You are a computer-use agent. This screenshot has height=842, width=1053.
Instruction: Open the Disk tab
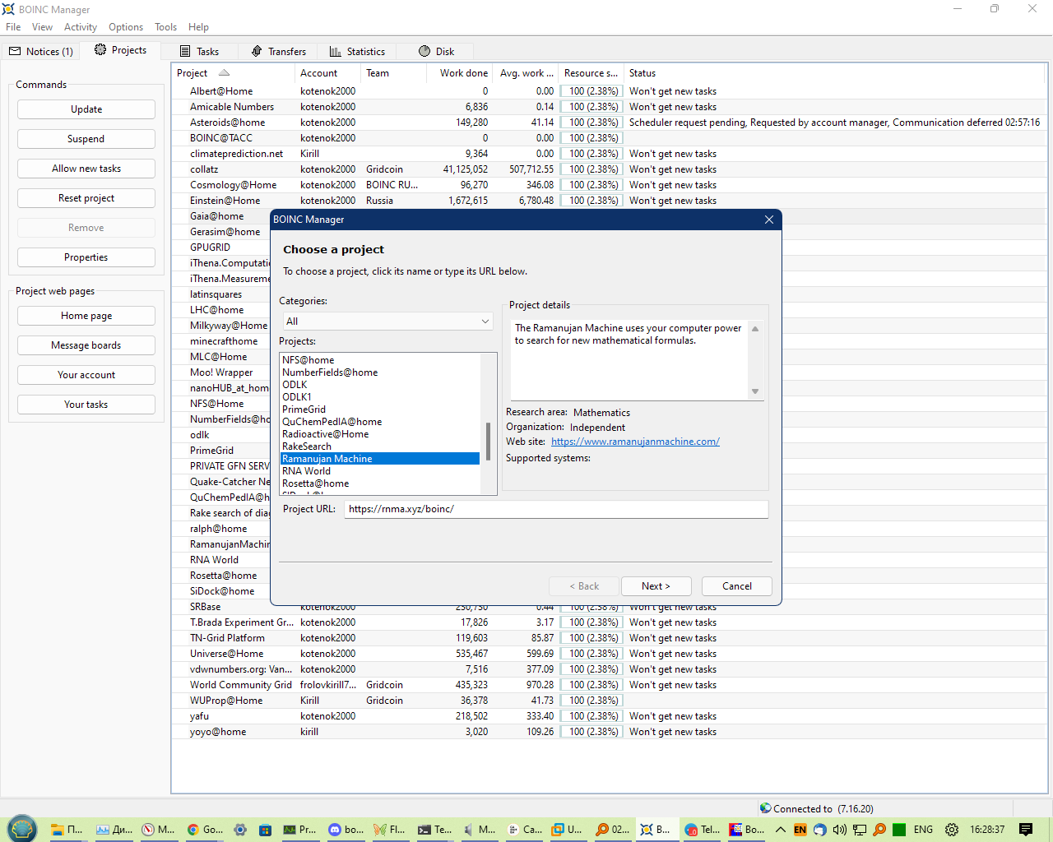coord(436,51)
